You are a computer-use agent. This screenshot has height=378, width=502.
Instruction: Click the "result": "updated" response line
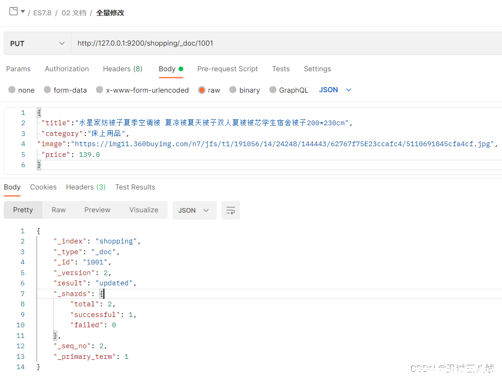pyautogui.click(x=95, y=283)
